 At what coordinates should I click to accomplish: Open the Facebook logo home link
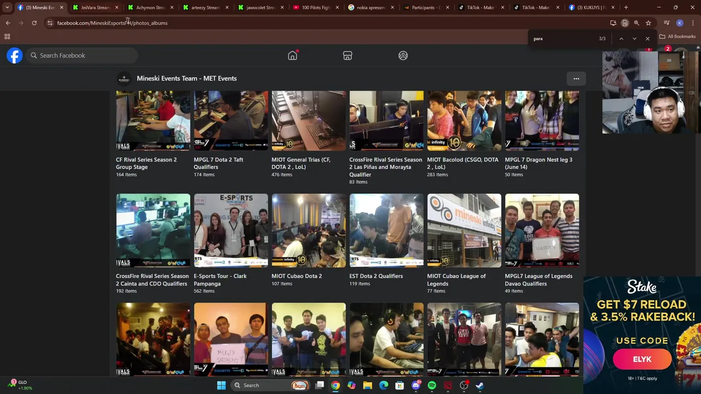pyautogui.click(x=15, y=55)
